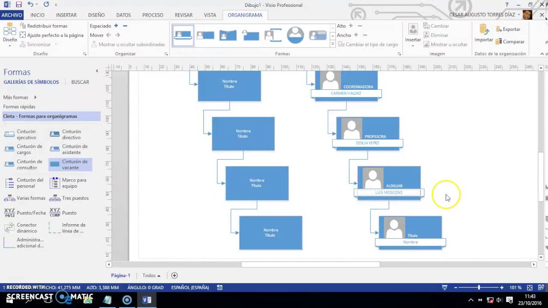Decrease shape width with Ancho minus
Image resolution: width=548 pixels, height=308 pixels.
(365, 35)
